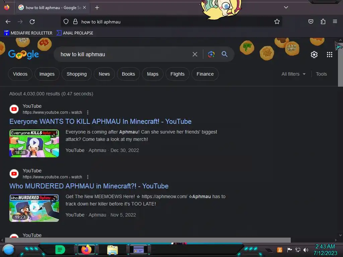Open 'Everyone WANTS TO KILL APHMAU' result

tap(100, 121)
